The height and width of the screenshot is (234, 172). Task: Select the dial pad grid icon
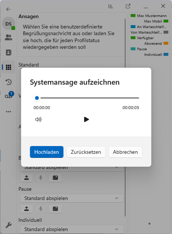tap(8, 67)
